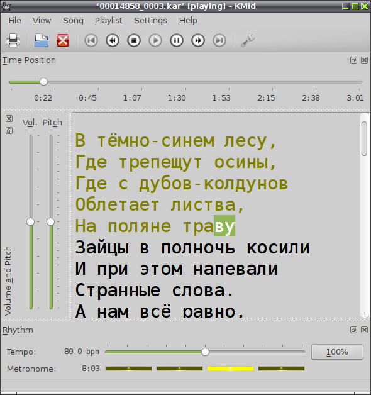Click the Time Position slider handle

(x=43, y=82)
